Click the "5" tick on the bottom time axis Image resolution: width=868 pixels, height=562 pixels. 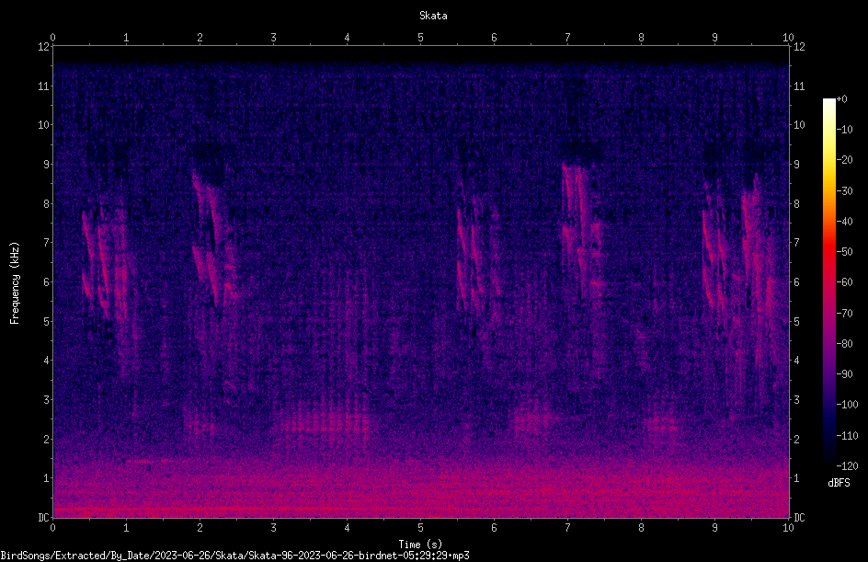[x=421, y=528]
